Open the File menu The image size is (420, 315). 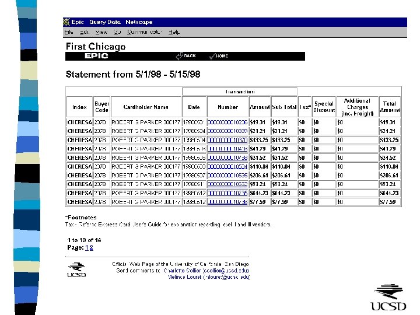pyautogui.click(x=69, y=32)
